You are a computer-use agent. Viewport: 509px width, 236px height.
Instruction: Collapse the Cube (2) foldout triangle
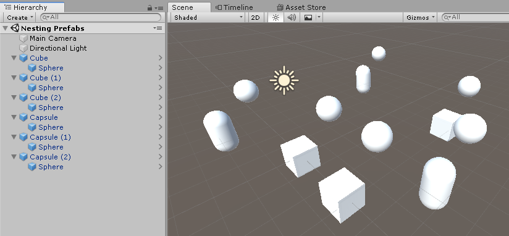point(14,98)
